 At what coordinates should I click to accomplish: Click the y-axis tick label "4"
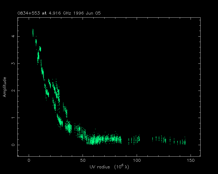[x=12, y=36]
